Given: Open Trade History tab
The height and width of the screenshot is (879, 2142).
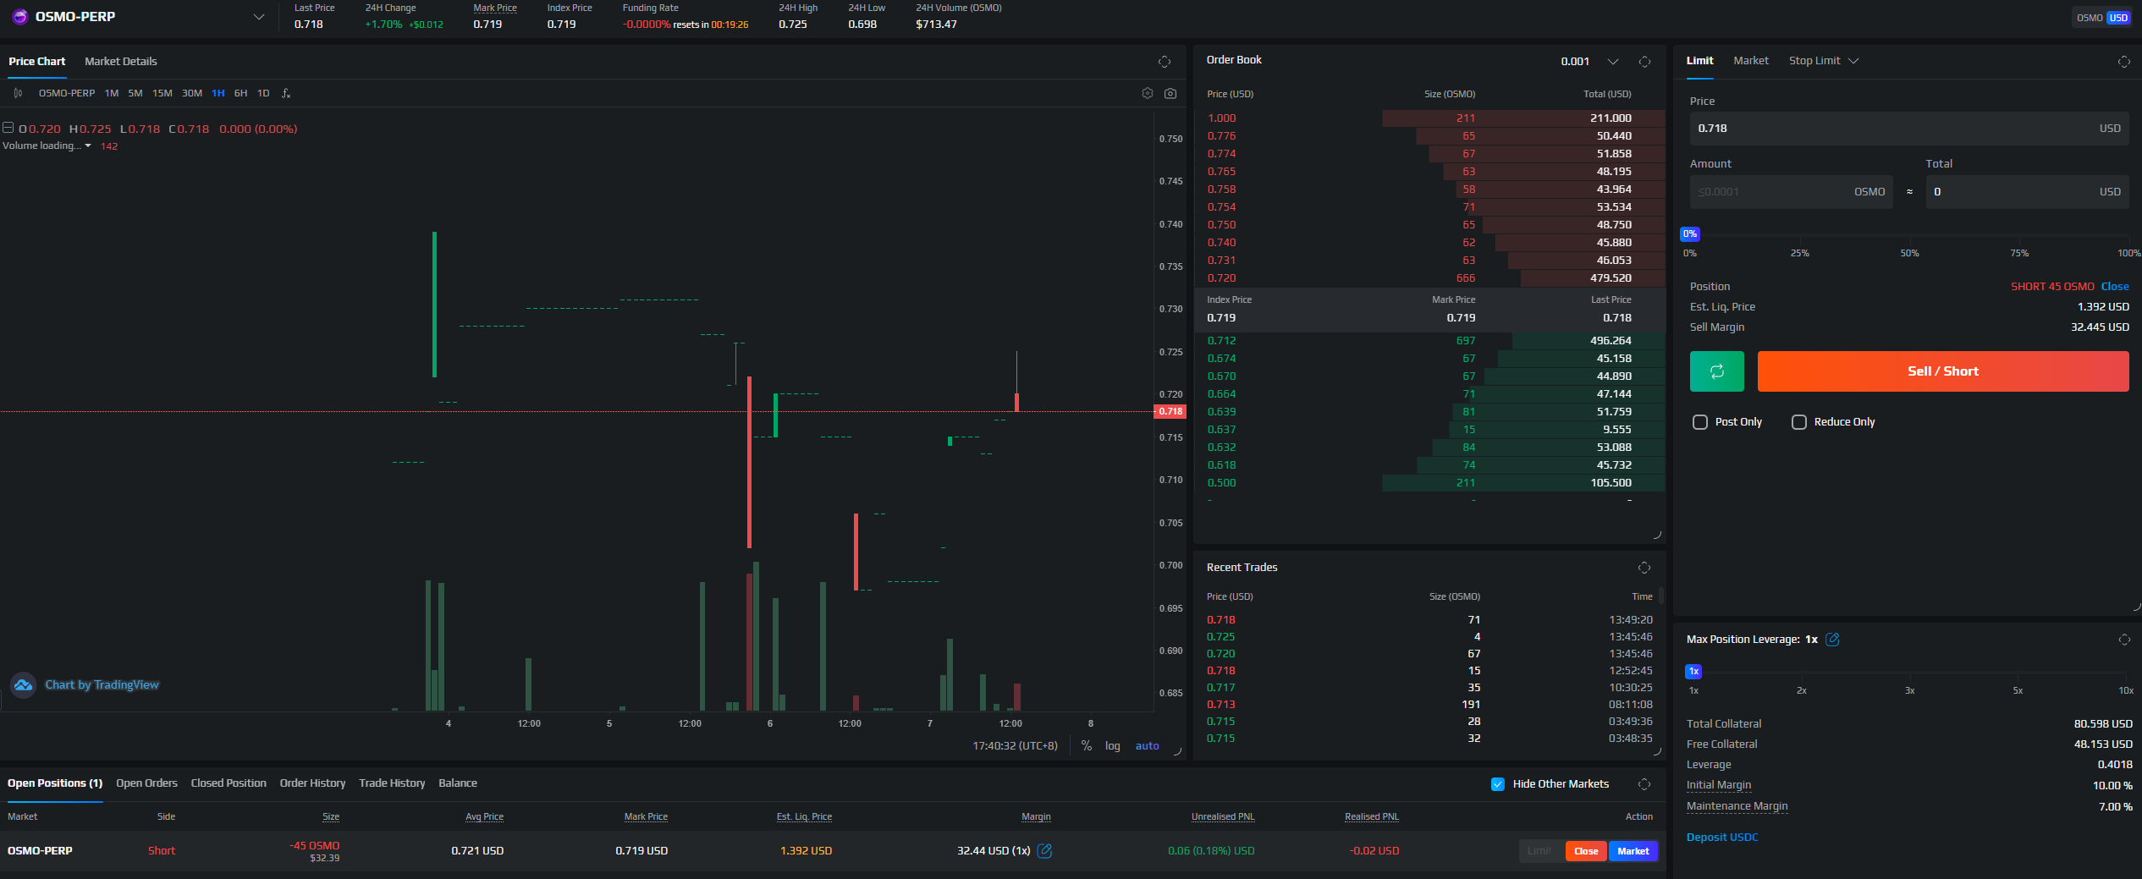Looking at the screenshot, I should tap(392, 783).
